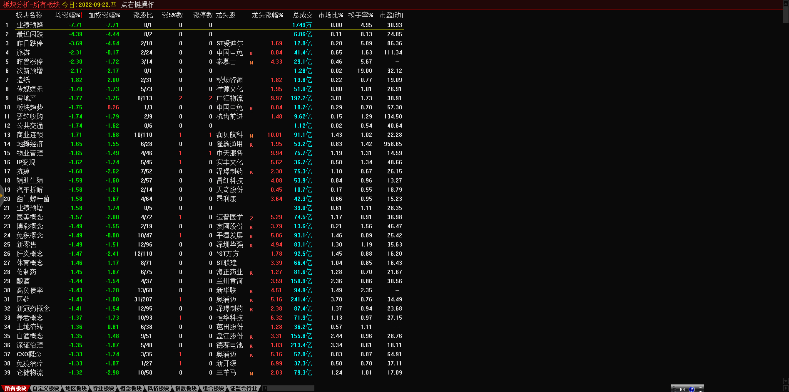This screenshot has height=392, width=789.
Task: Open leading stock 广汇物流
Action: coord(229,99)
